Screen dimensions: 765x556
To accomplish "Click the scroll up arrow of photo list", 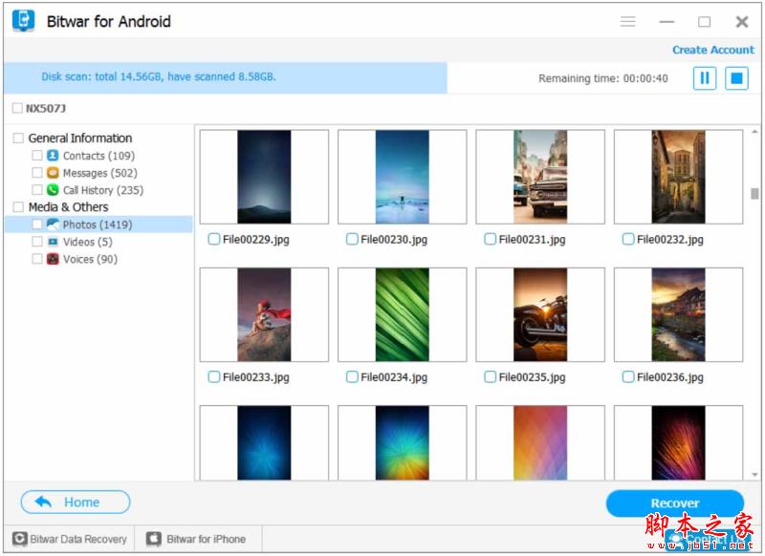I will click(754, 132).
